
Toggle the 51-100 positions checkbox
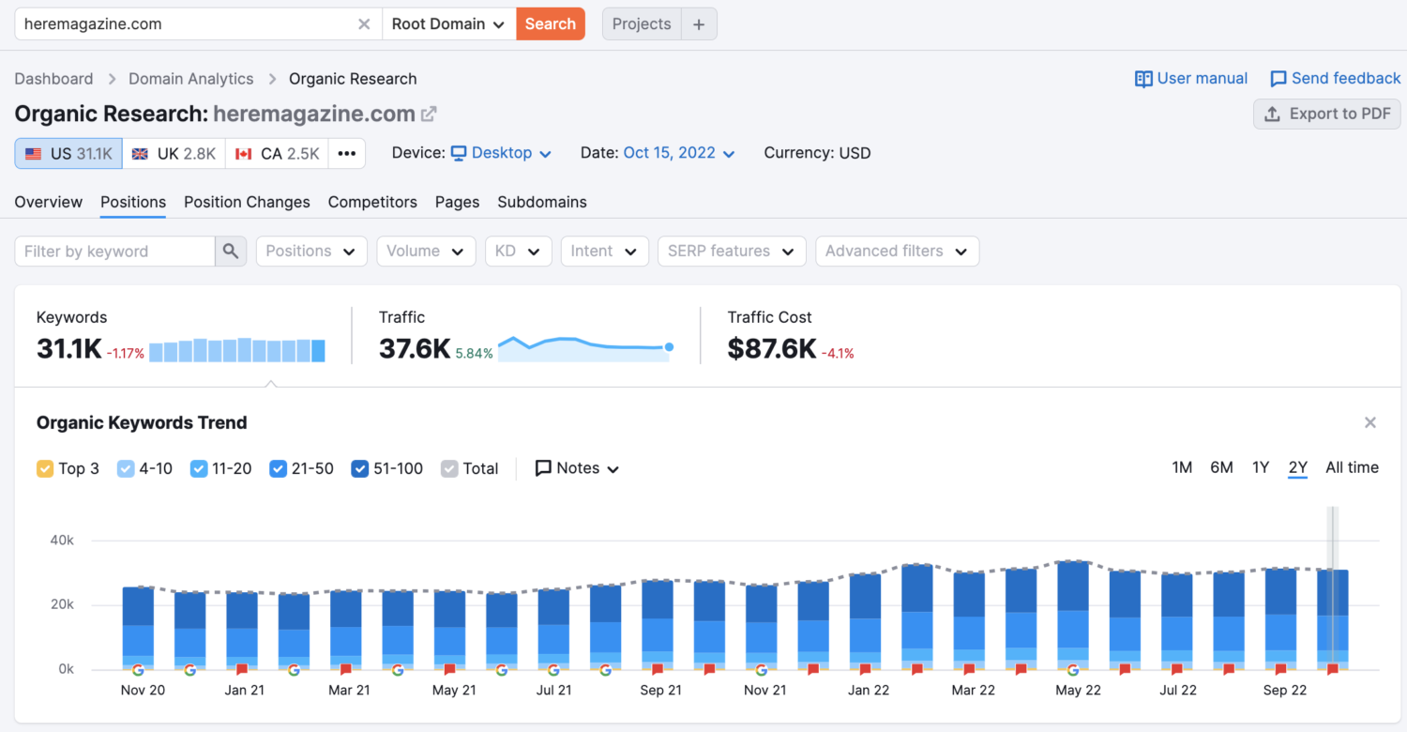(x=360, y=468)
